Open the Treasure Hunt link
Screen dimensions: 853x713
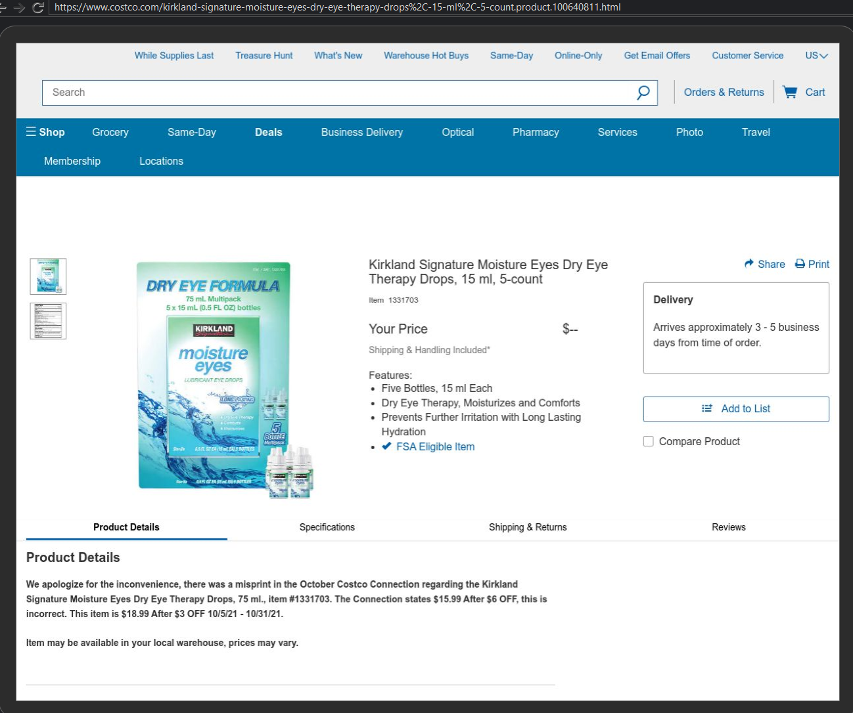coord(264,56)
